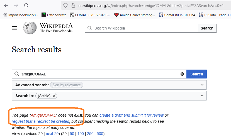
Task: Click the shield tracking protection icon
Action: point(65,6)
